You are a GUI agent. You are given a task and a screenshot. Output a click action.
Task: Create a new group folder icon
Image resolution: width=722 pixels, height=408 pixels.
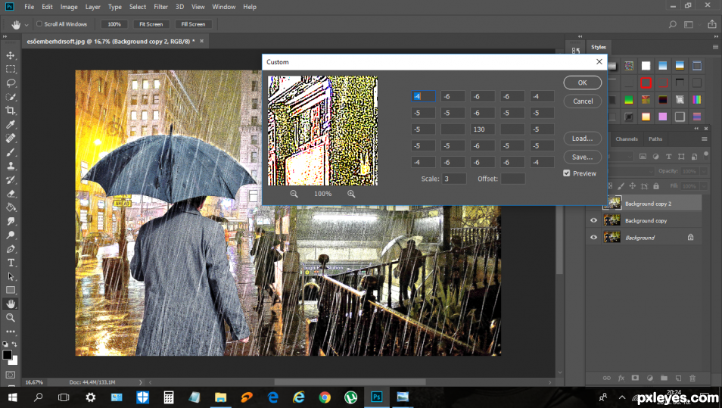664,378
